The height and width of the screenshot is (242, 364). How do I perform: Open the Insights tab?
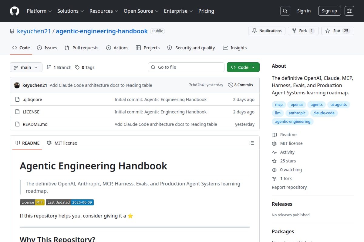point(235,48)
